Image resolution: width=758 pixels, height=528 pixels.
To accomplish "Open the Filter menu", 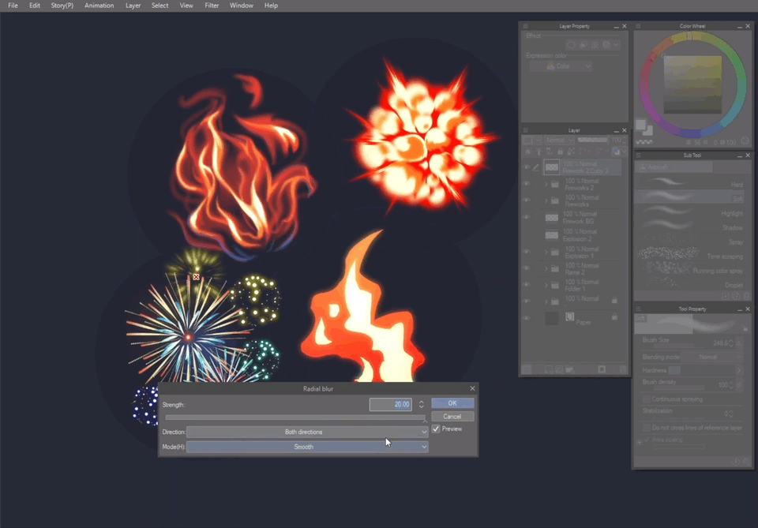I will point(212,6).
